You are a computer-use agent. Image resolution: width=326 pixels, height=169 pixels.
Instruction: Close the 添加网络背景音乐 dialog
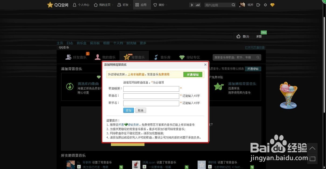click(205, 65)
